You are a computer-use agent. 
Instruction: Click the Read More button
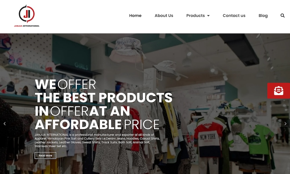45,155
